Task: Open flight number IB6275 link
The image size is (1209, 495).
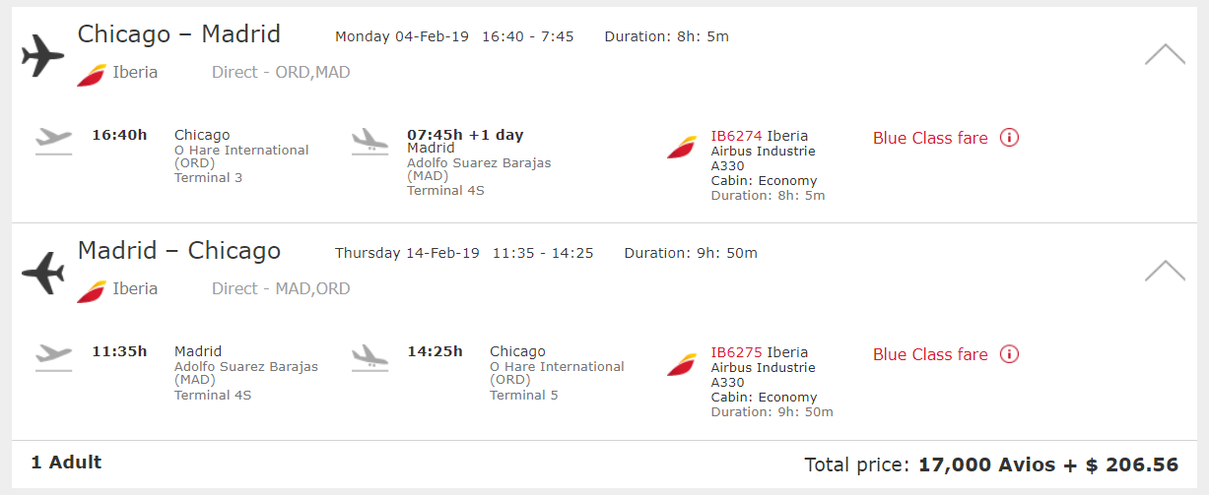Action: point(736,352)
